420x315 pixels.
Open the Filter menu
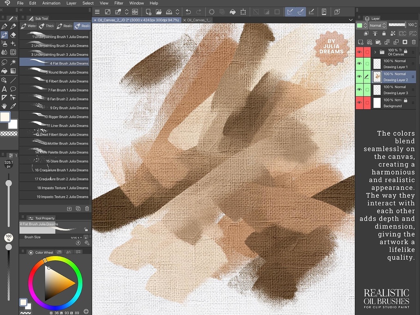coord(119,3)
